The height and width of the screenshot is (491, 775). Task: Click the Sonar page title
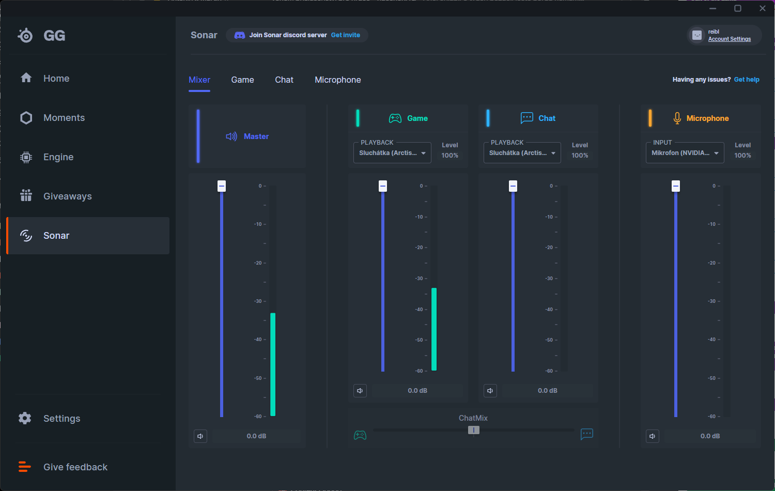click(x=204, y=35)
